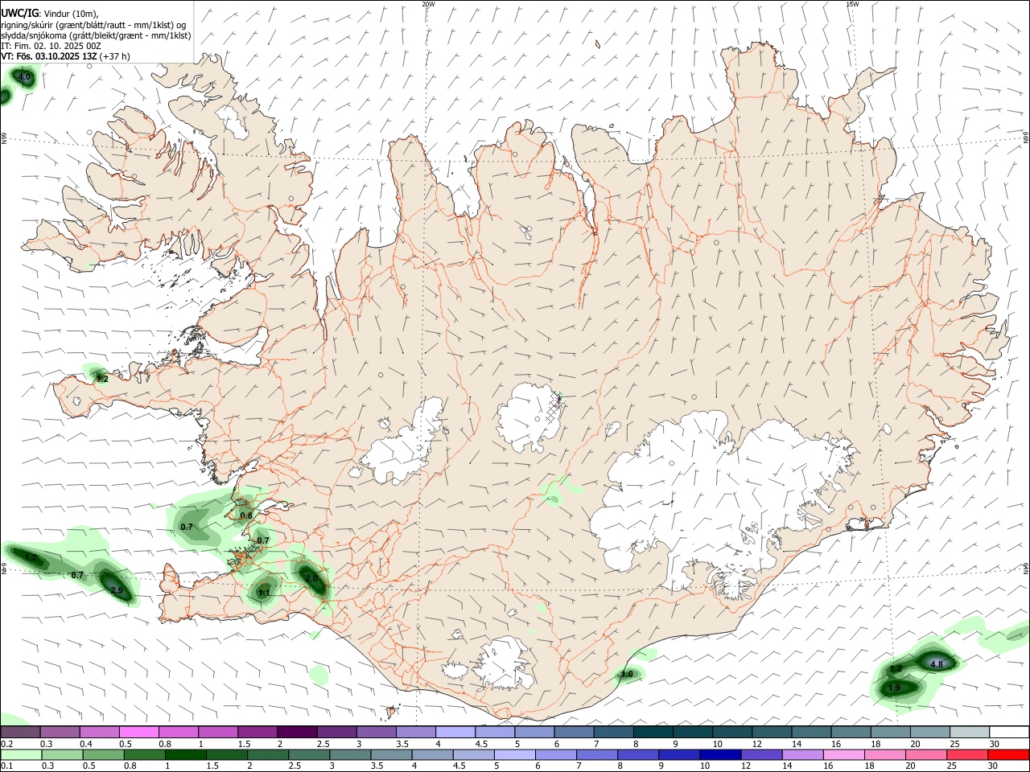The height and width of the screenshot is (772, 1030).
Task: Click the 0.1 number under the bottom scale
Action: click(7, 766)
